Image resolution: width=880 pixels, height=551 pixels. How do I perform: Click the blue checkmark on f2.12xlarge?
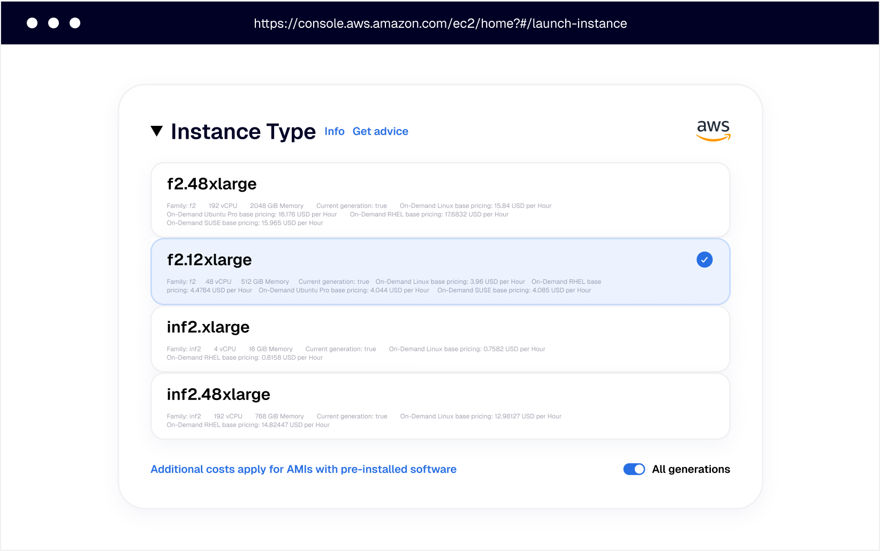tap(704, 260)
